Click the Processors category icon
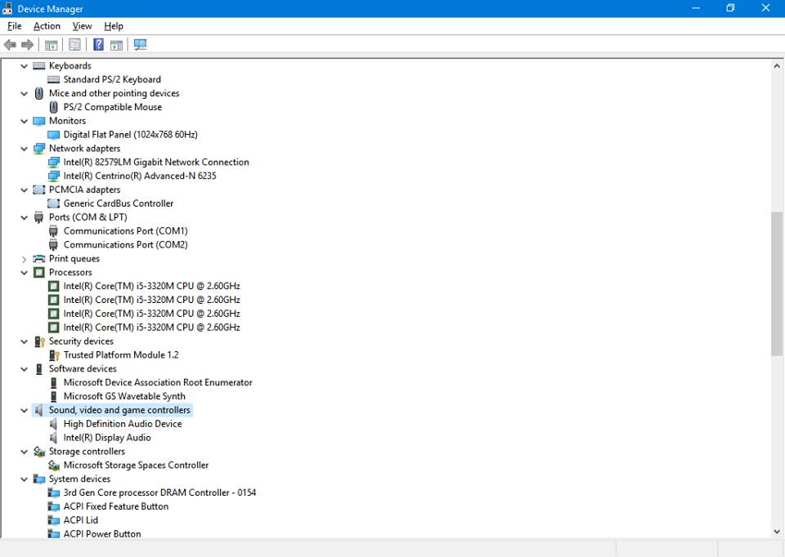 [39, 273]
